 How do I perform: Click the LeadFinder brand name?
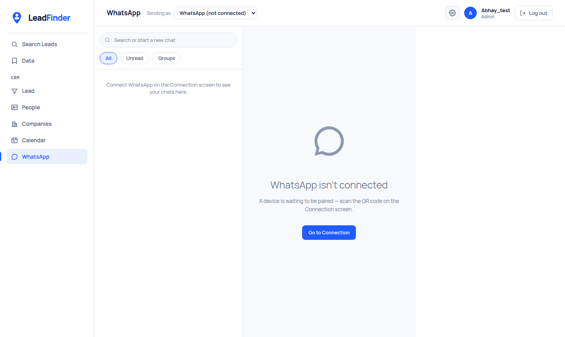pyautogui.click(x=49, y=18)
